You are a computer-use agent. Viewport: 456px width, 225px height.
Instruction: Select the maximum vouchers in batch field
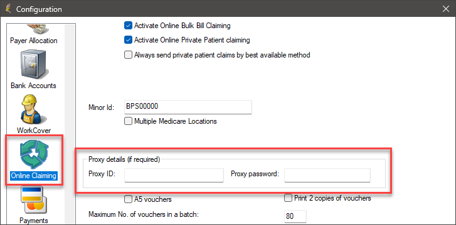click(295, 217)
